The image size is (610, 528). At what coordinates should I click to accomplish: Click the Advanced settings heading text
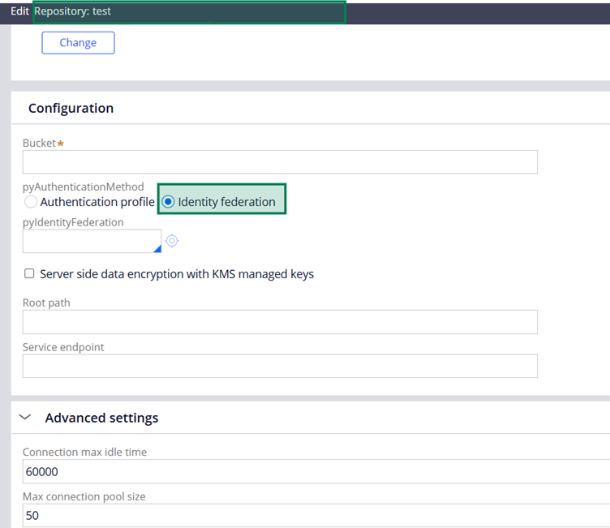(x=101, y=418)
